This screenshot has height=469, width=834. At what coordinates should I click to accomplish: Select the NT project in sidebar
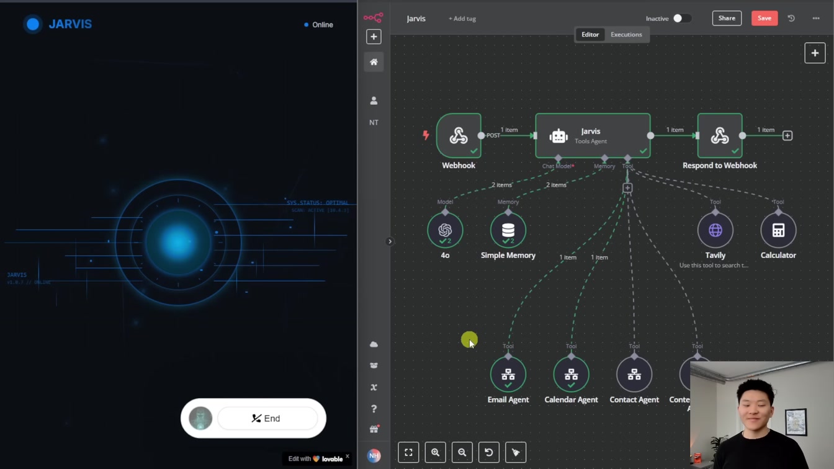(374, 122)
